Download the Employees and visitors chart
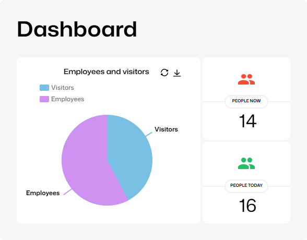307x240 pixels. tap(177, 73)
